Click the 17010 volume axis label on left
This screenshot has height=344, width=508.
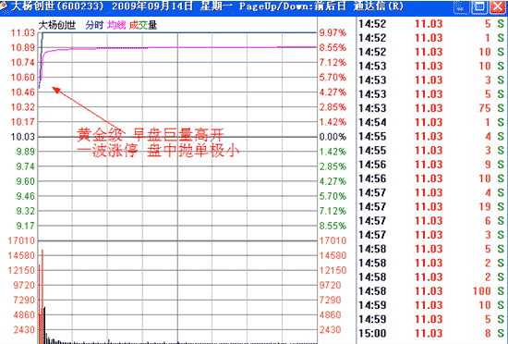(x=21, y=240)
